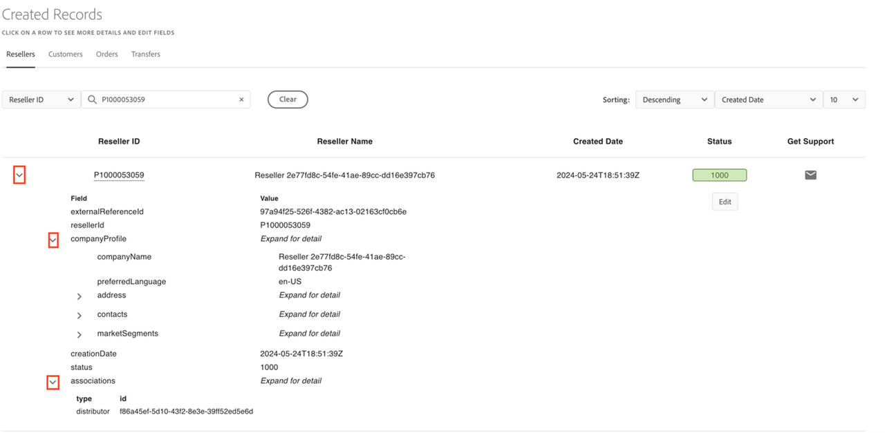885x433 pixels.
Task: Open the Created Date sort field dropdown
Action: point(768,99)
